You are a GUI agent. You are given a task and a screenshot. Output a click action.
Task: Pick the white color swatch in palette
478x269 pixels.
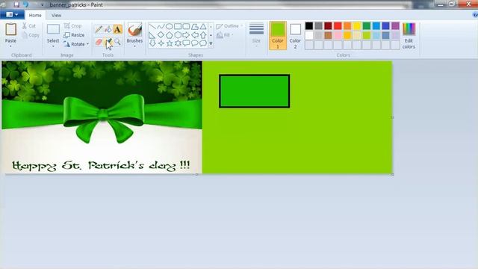(x=308, y=35)
